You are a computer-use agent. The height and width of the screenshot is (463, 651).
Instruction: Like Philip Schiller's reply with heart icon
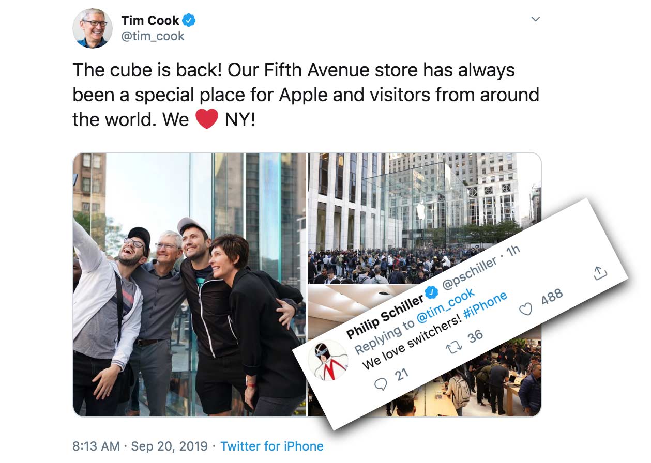[526, 310]
